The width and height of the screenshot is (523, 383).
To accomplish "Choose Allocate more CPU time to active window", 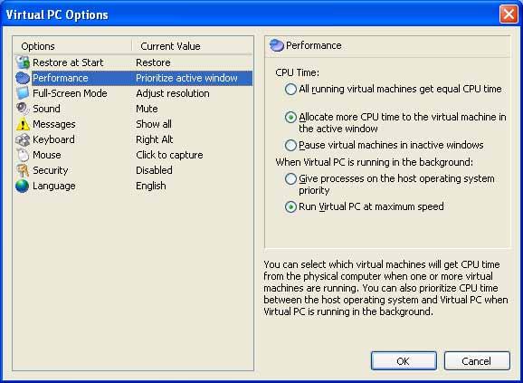I will tap(290, 117).
